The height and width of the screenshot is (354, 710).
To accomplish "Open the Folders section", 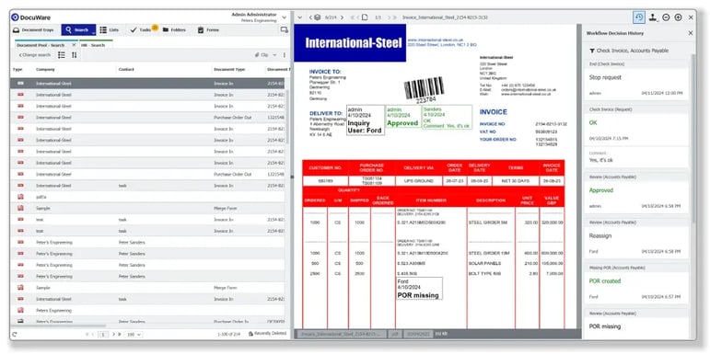I will pos(174,29).
